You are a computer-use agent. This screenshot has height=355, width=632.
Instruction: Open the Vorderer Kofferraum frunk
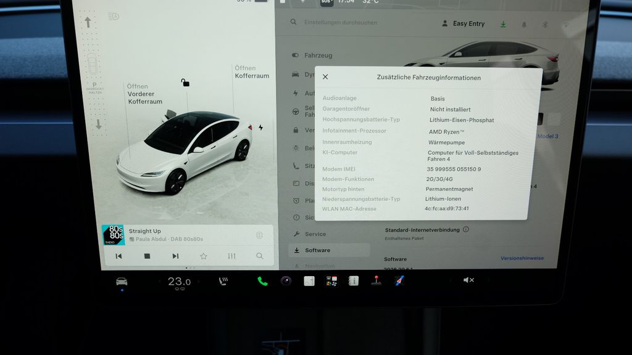click(x=144, y=94)
